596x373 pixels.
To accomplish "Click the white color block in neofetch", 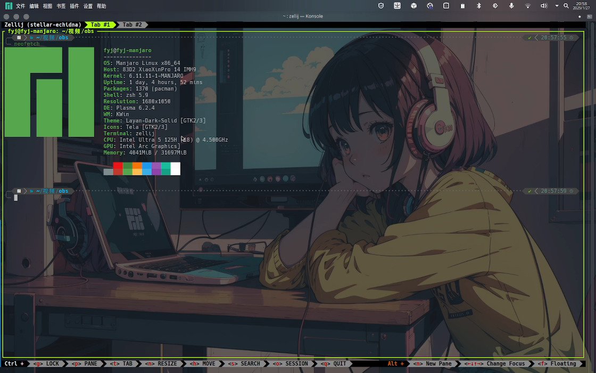I will (x=175, y=168).
